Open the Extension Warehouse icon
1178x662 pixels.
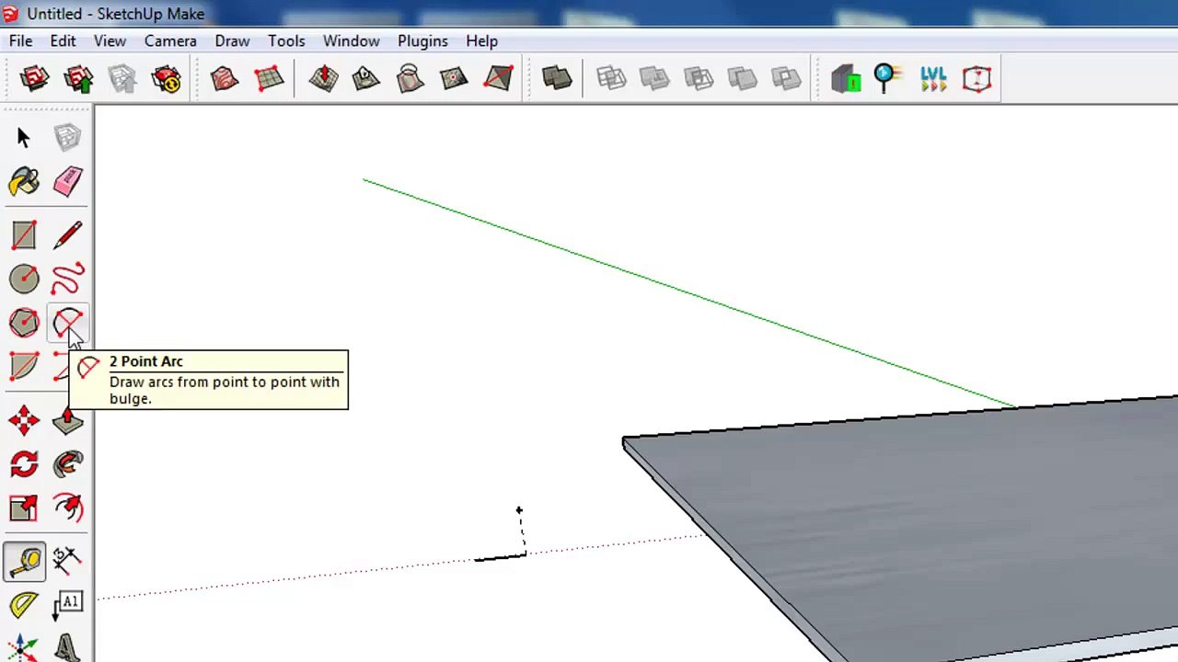(167, 79)
